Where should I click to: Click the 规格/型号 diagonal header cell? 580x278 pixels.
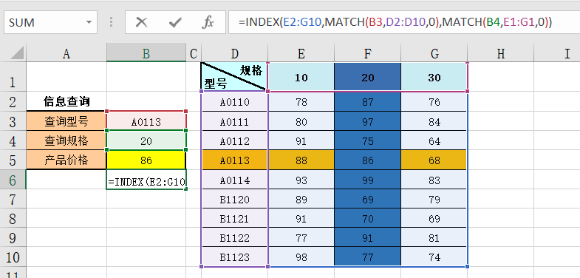(234, 77)
